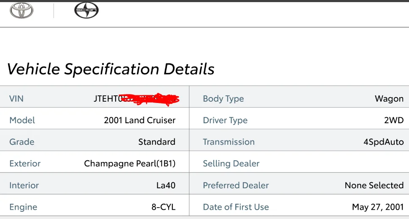The width and height of the screenshot is (409, 219).
Task: Click the Champagne Pearl(1B1) exterior color
Action: tap(129, 164)
